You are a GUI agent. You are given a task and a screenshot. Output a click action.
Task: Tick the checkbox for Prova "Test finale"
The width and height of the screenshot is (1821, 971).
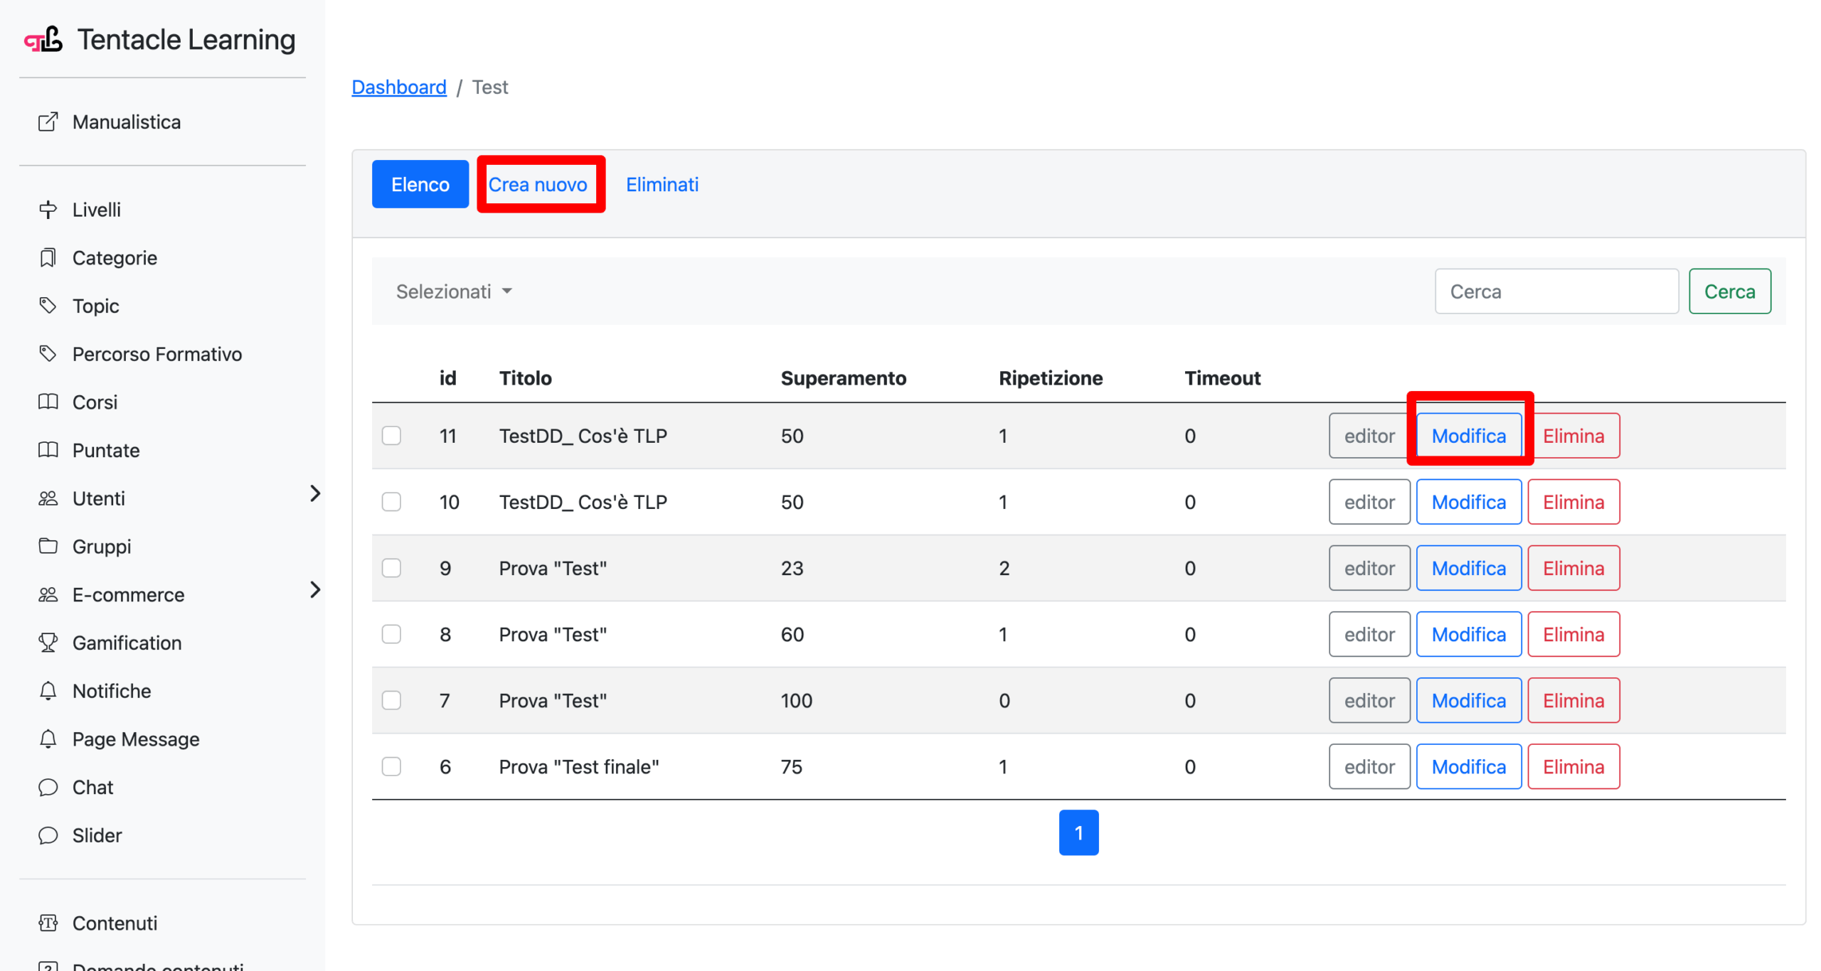[391, 766]
